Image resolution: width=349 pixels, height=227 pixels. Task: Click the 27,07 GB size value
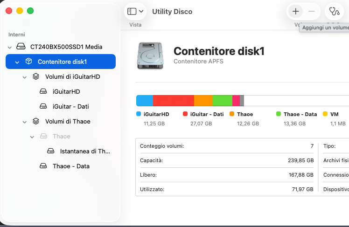(201, 124)
